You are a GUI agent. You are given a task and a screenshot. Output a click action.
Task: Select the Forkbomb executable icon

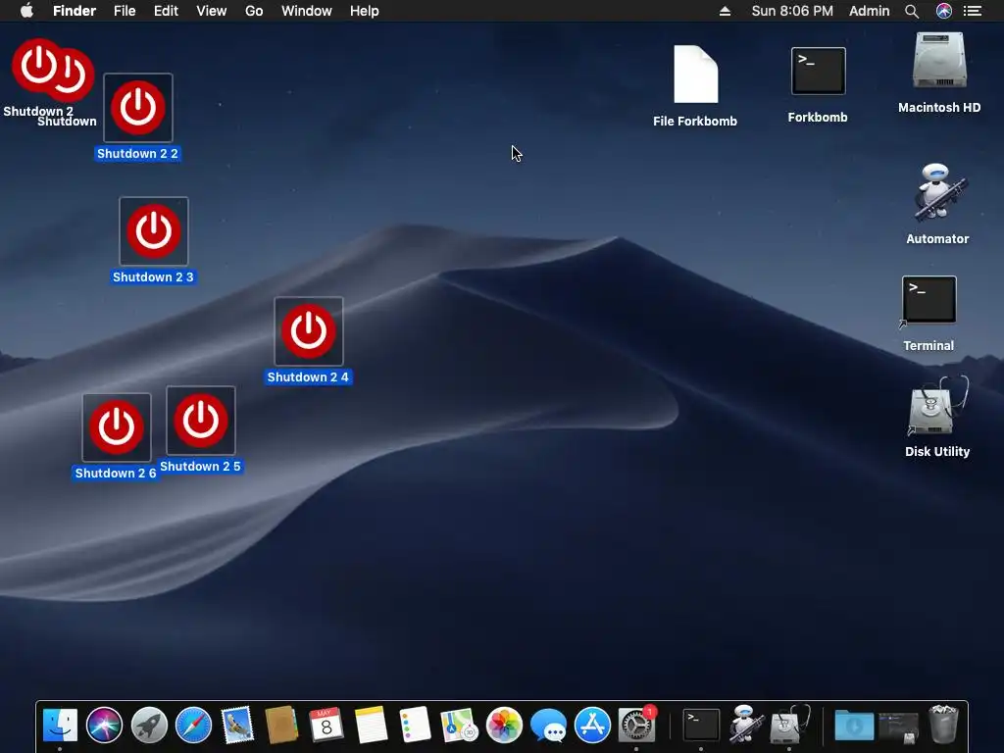click(819, 71)
